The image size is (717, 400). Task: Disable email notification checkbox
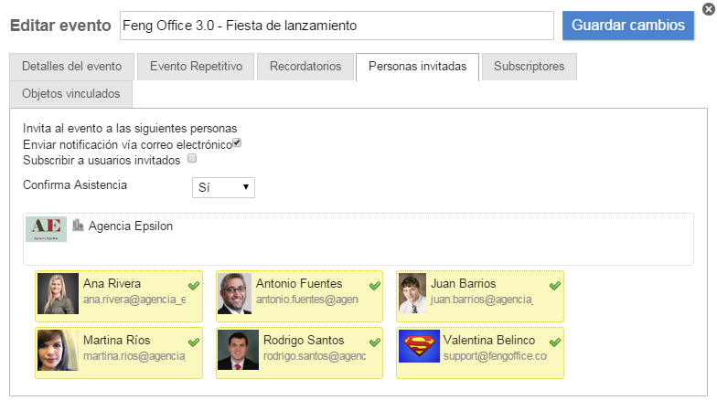click(237, 143)
